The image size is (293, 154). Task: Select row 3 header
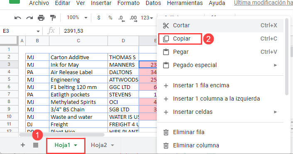(x=9, y=64)
